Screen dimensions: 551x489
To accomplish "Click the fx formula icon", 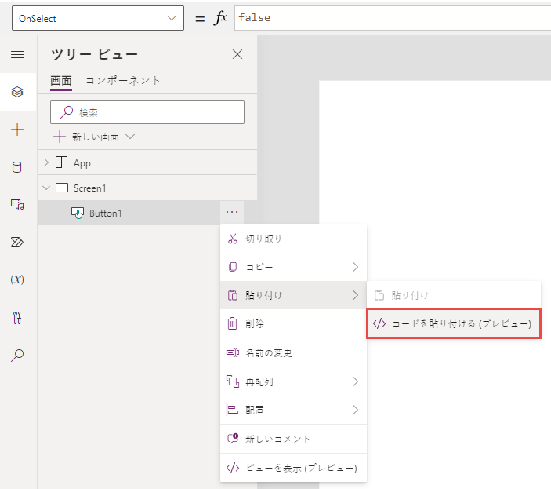I will click(x=220, y=17).
